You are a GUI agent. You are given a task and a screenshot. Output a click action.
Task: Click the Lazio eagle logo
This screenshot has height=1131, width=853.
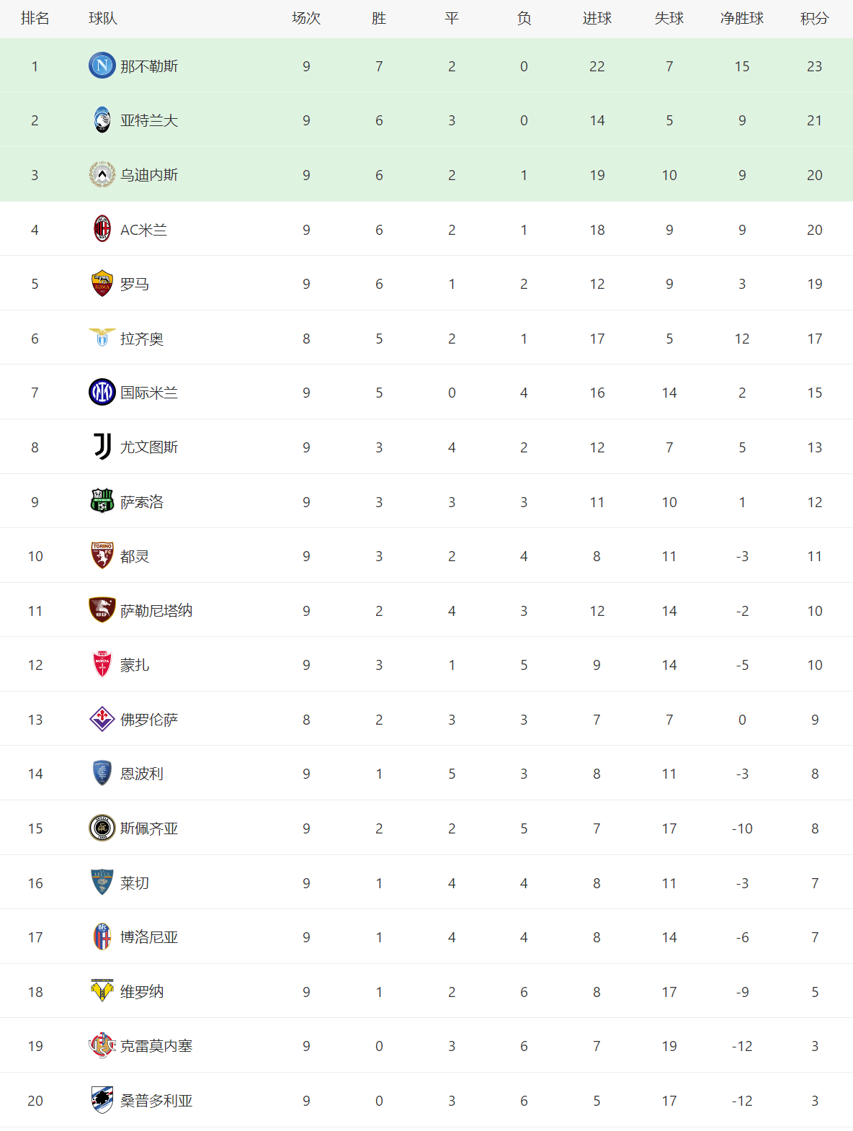[102, 338]
